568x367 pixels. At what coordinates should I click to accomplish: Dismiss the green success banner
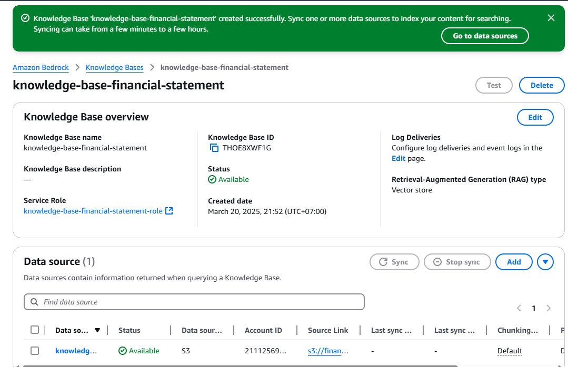(551, 18)
